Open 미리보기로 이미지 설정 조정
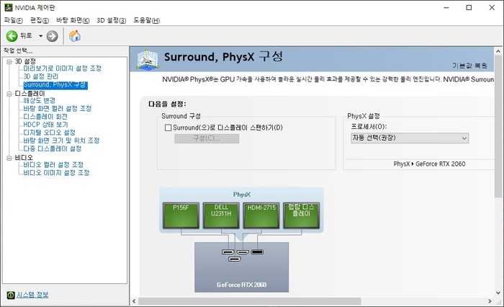 (x=63, y=68)
